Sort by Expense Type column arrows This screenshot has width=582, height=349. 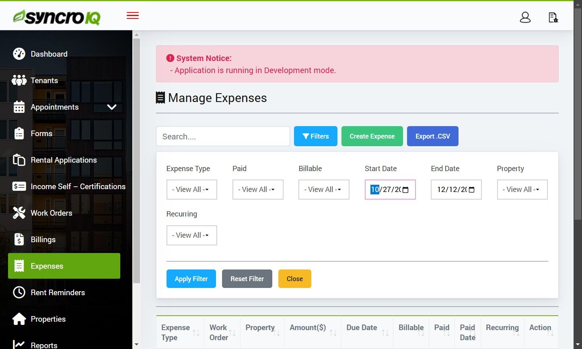[x=196, y=333]
